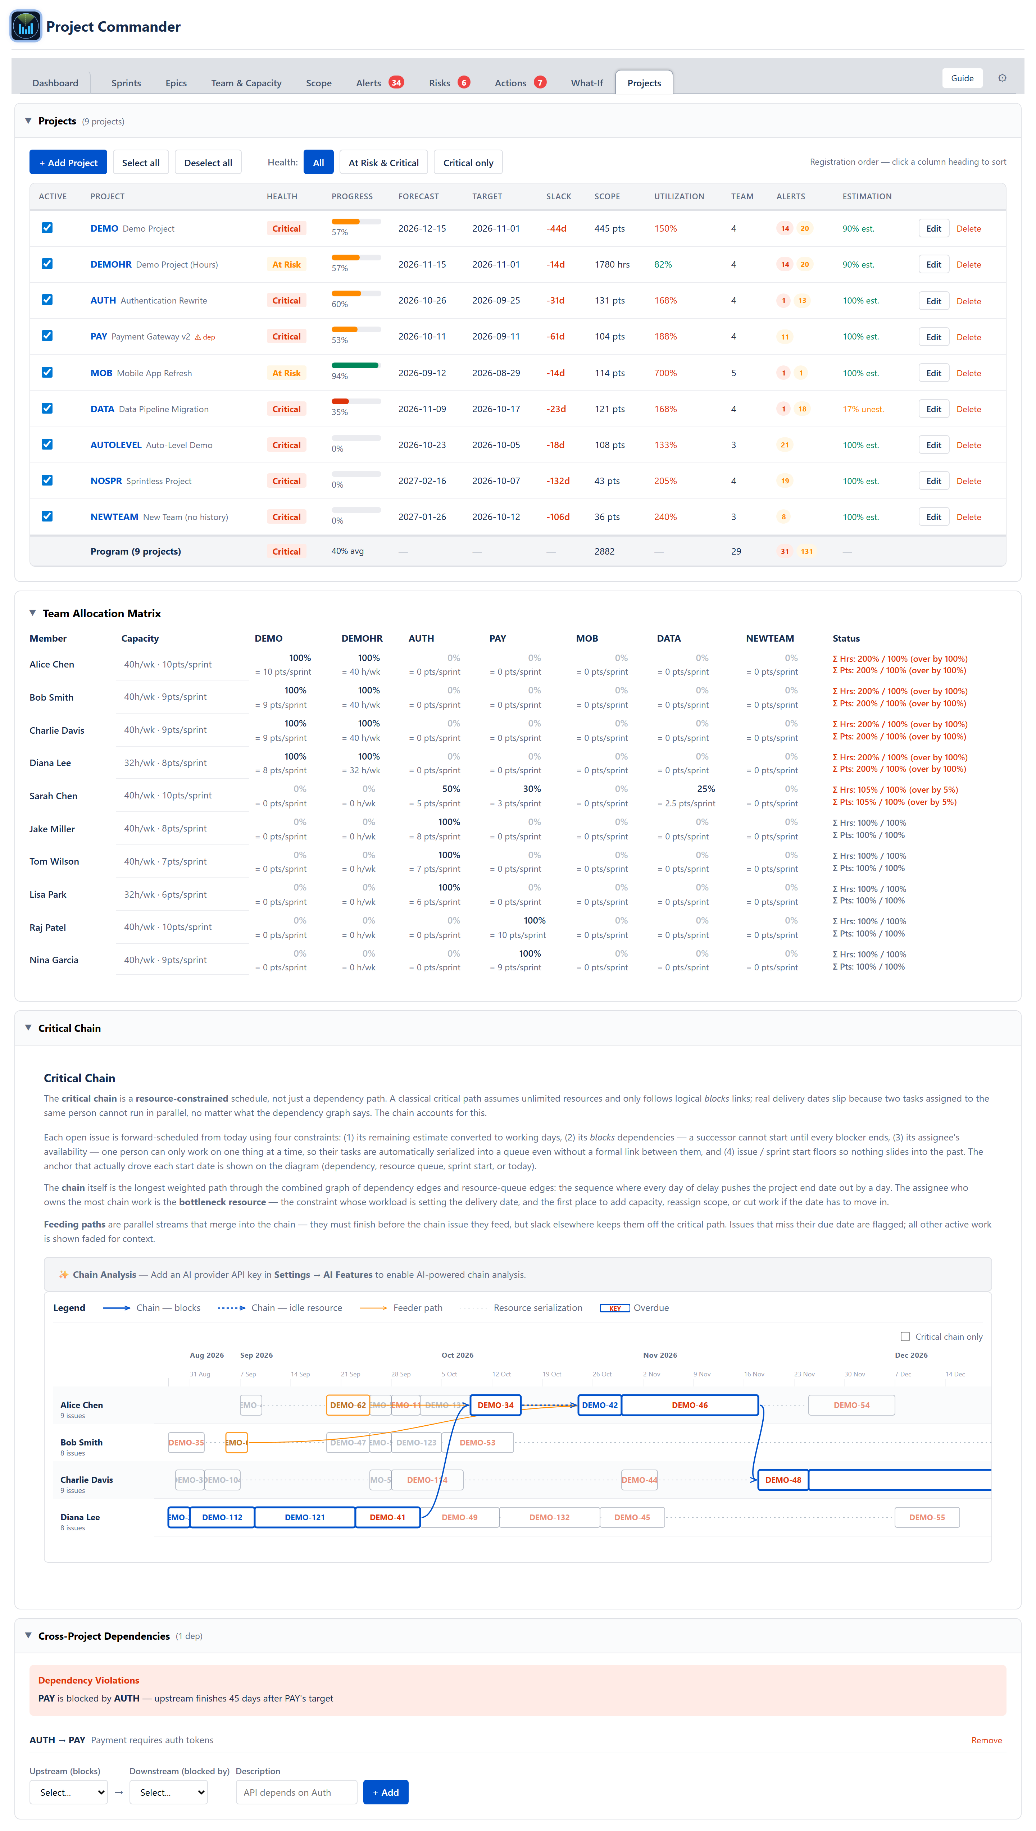The height and width of the screenshot is (1831, 1036).
Task: Click the 19 alerts badge in NOSPR row
Action: click(785, 481)
